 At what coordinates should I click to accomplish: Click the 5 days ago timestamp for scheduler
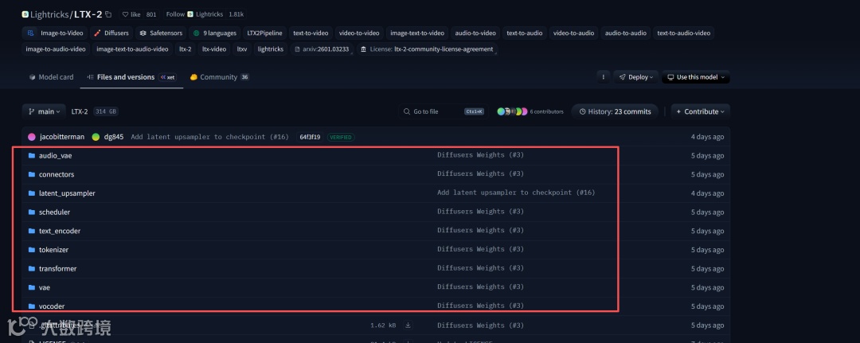pyautogui.click(x=708, y=212)
